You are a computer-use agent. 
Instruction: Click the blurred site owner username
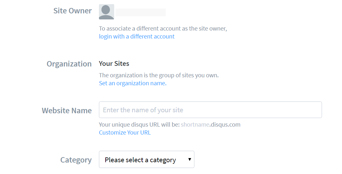point(140,12)
